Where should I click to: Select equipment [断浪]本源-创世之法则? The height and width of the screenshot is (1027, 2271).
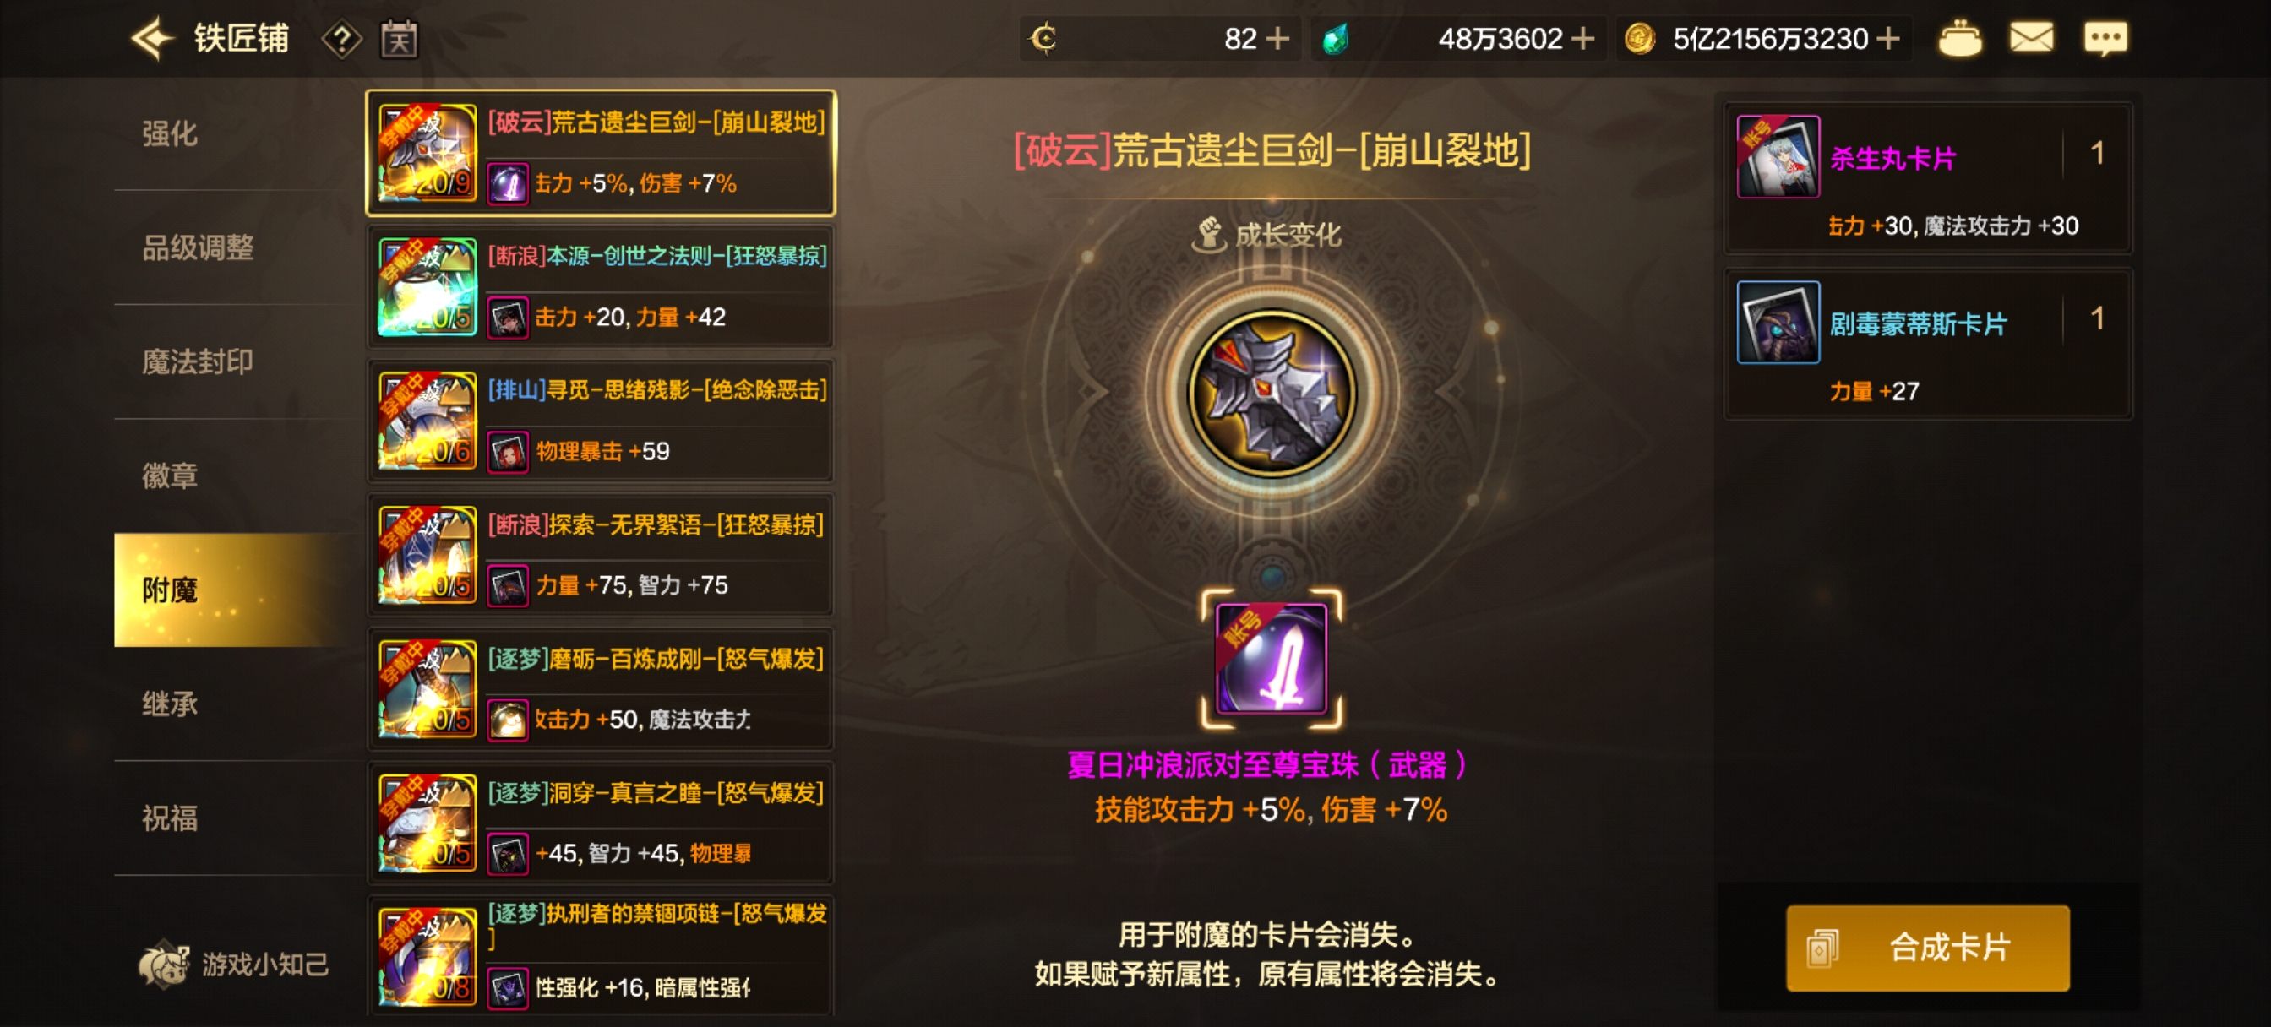601,287
